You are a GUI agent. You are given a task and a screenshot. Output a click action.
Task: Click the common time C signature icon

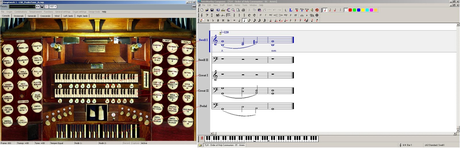(x=249, y=15)
